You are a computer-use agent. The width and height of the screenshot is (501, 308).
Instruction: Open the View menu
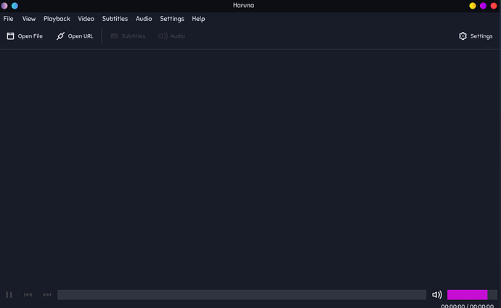[x=29, y=19]
